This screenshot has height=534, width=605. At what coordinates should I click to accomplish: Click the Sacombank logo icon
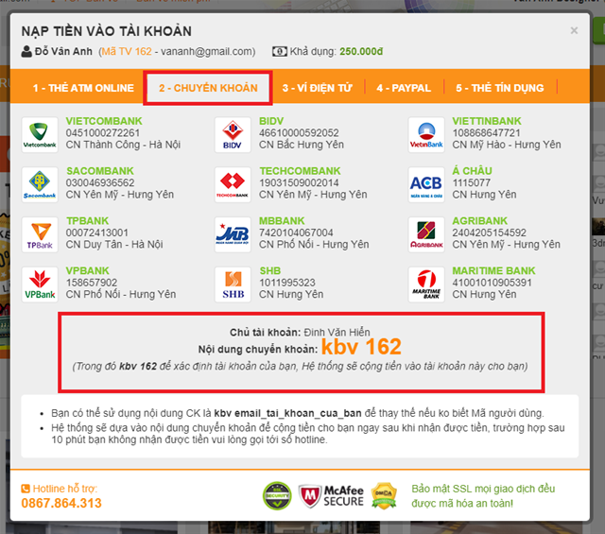[40, 185]
